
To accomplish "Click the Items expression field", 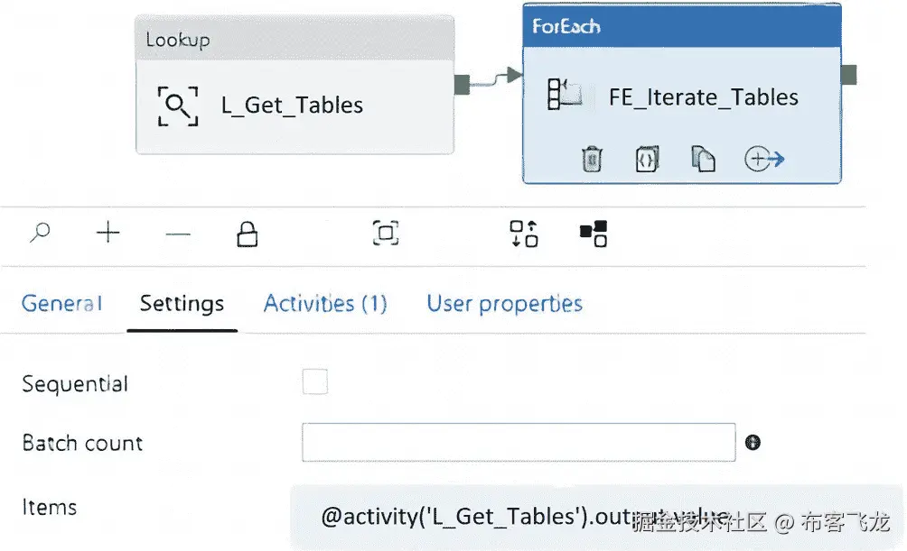I will click(x=596, y=517).
